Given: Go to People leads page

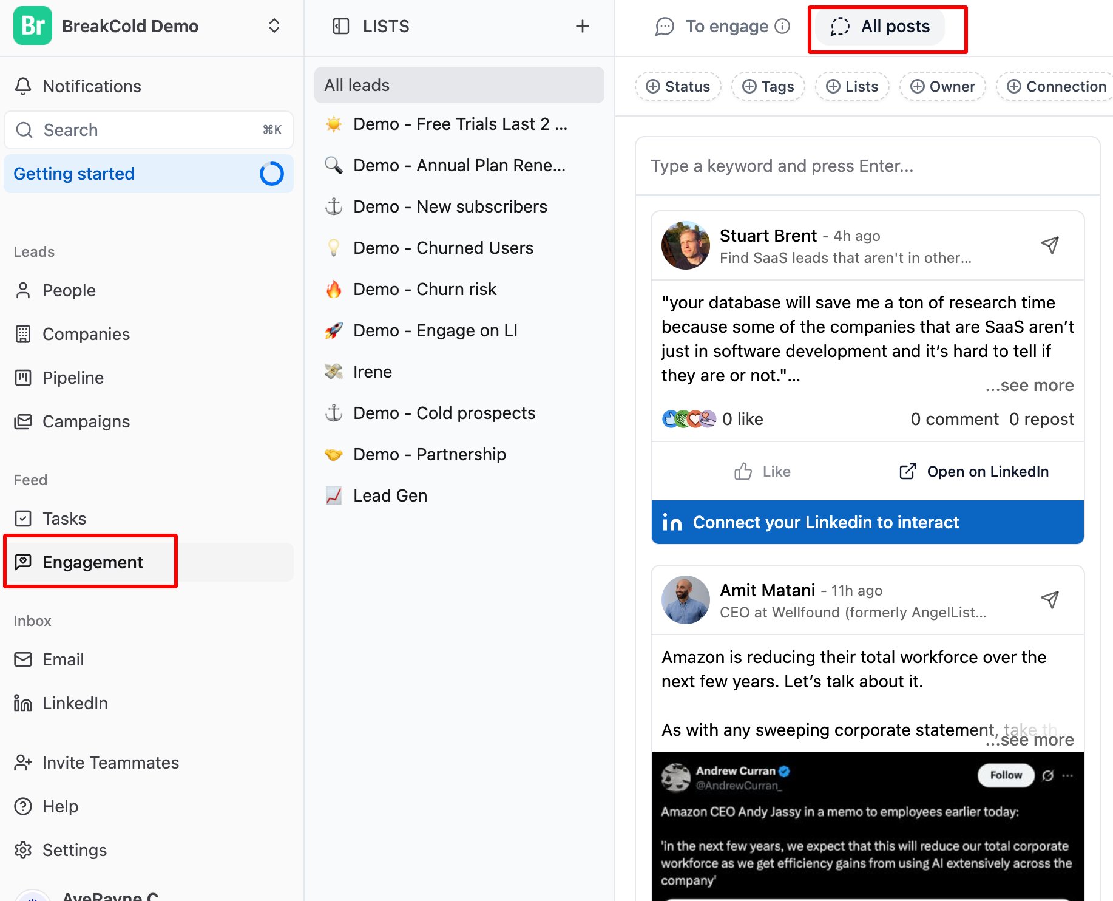Looking at the screenshot, I should click(x=149, y=290).
